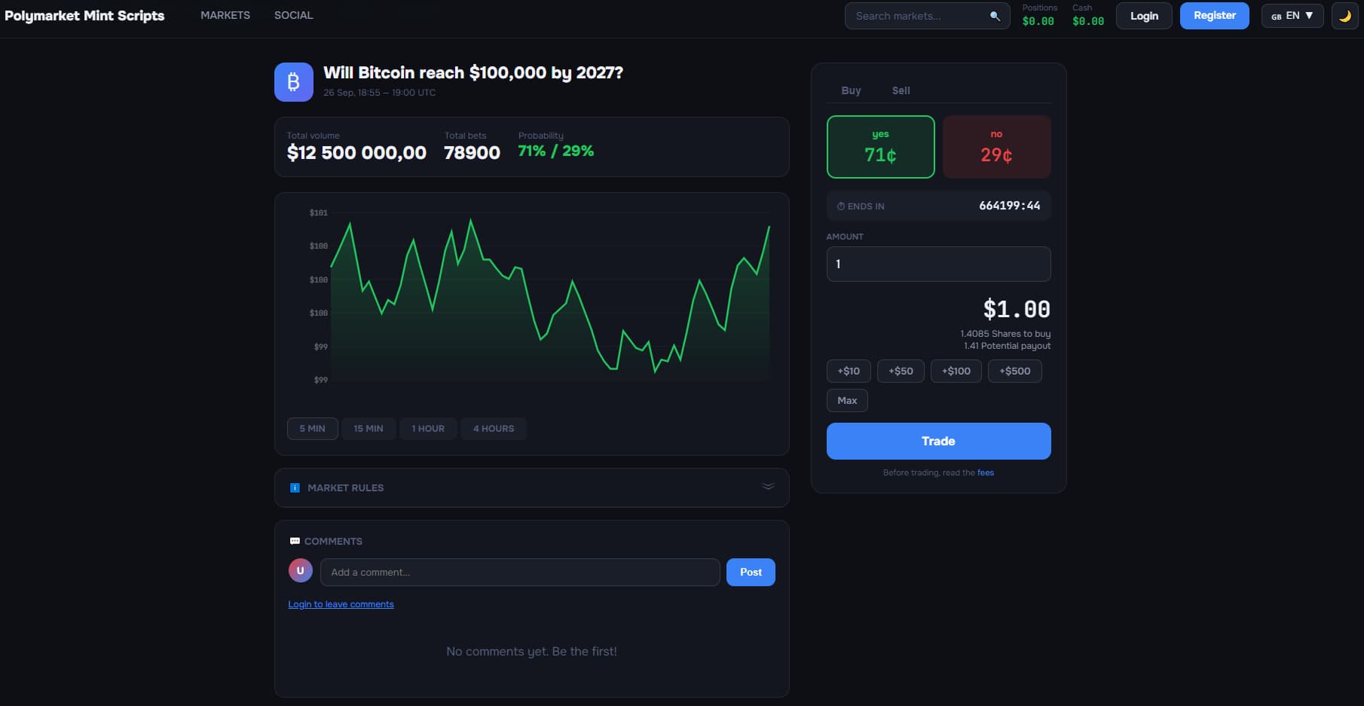Add +$100 to amount
1364x706 pixels.
tap(956, 371)
